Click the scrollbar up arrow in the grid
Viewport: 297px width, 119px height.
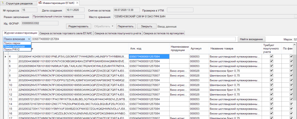pos(295,45)
